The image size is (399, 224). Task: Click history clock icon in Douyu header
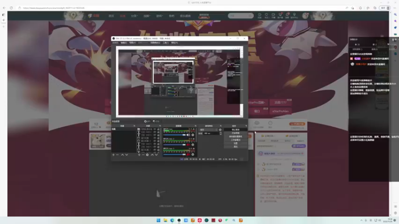pyautogui.click(x=259, y=15)
